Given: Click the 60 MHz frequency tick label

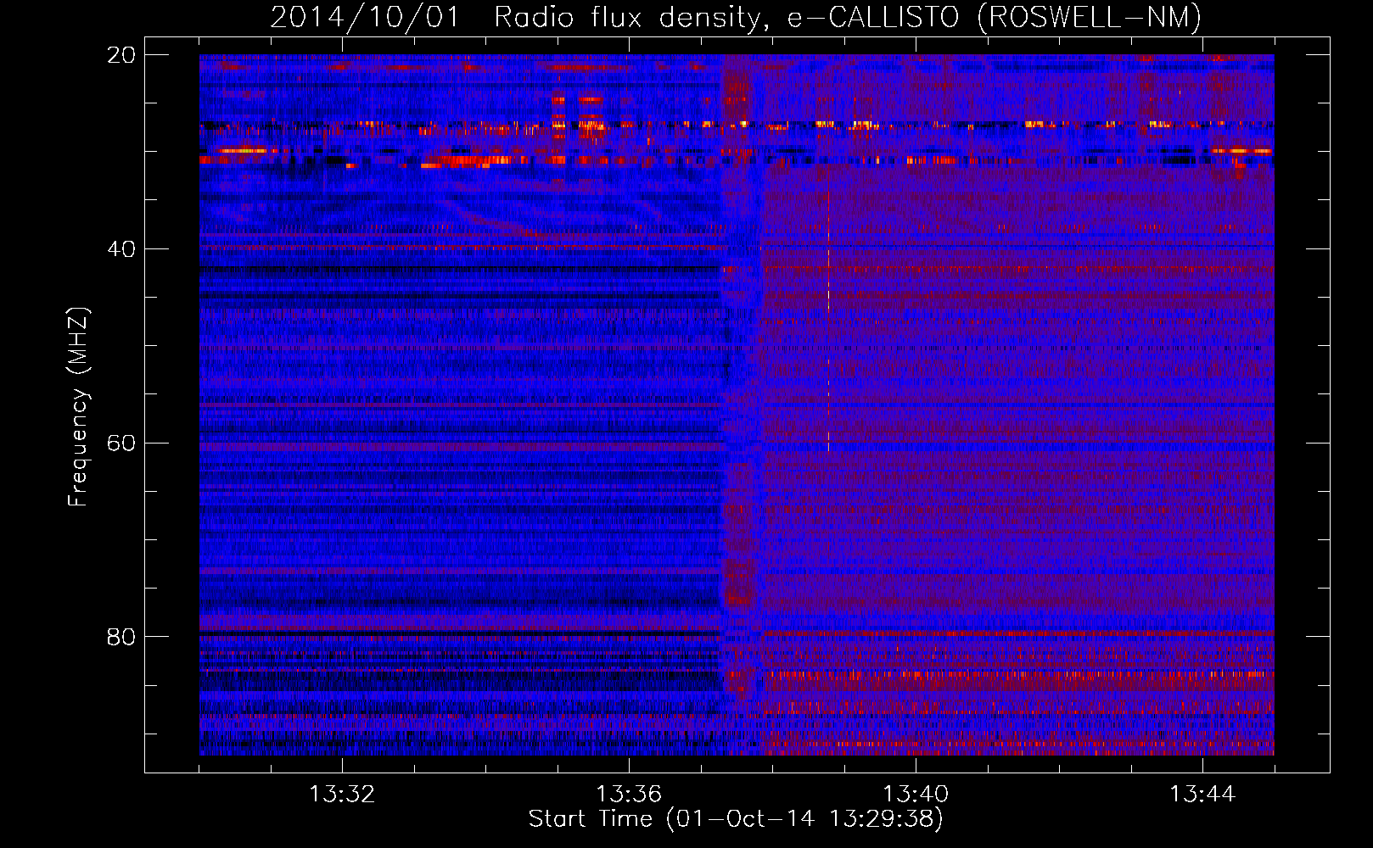Looking at the screenshot, I should [x=121, y=444].
